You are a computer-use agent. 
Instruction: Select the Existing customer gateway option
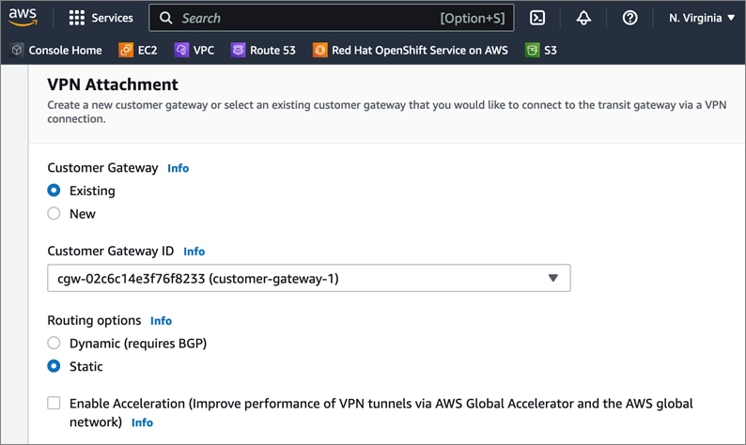click(54, 191)
